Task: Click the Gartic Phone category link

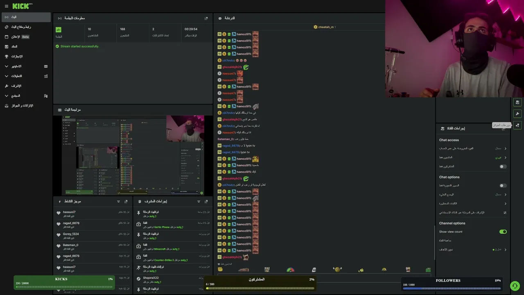Action: pos(162,227)
